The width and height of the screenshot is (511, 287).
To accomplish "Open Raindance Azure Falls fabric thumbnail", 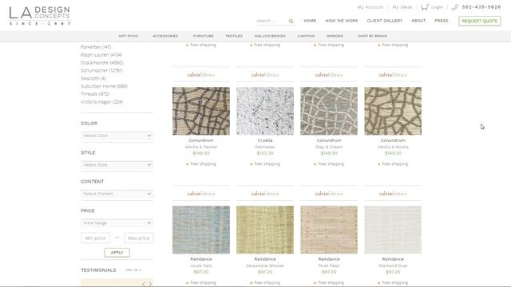I will point(201,230).
